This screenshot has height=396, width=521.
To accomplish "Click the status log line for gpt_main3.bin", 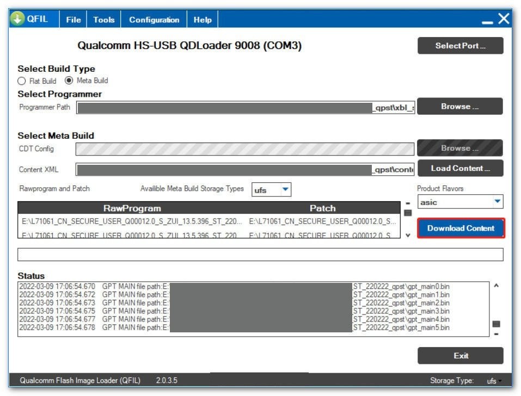I will point(234,311).
